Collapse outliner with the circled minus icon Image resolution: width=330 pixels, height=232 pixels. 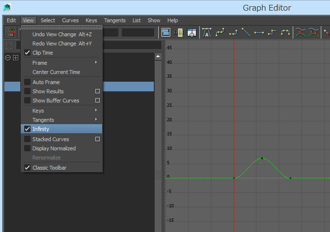click(x=8, y=58)
